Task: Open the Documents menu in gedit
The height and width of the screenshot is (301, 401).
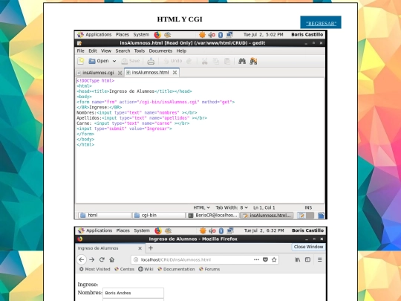Action: 160,51
